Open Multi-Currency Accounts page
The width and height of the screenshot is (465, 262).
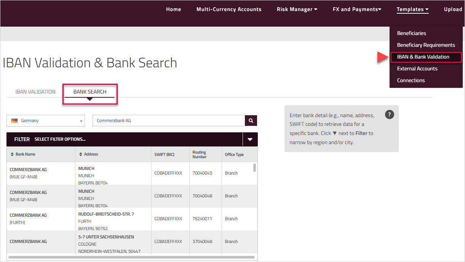(229, 10)
